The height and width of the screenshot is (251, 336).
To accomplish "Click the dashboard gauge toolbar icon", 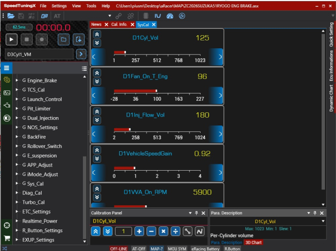I will (x=170, y=16).
